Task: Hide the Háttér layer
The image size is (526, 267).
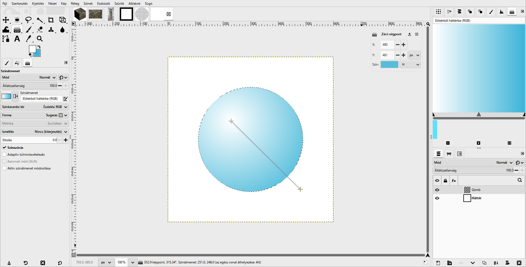Action: click(437, 198)
